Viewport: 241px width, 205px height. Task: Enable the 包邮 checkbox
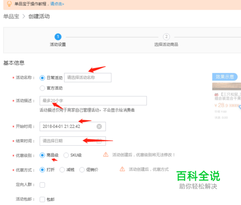point(42,199)
